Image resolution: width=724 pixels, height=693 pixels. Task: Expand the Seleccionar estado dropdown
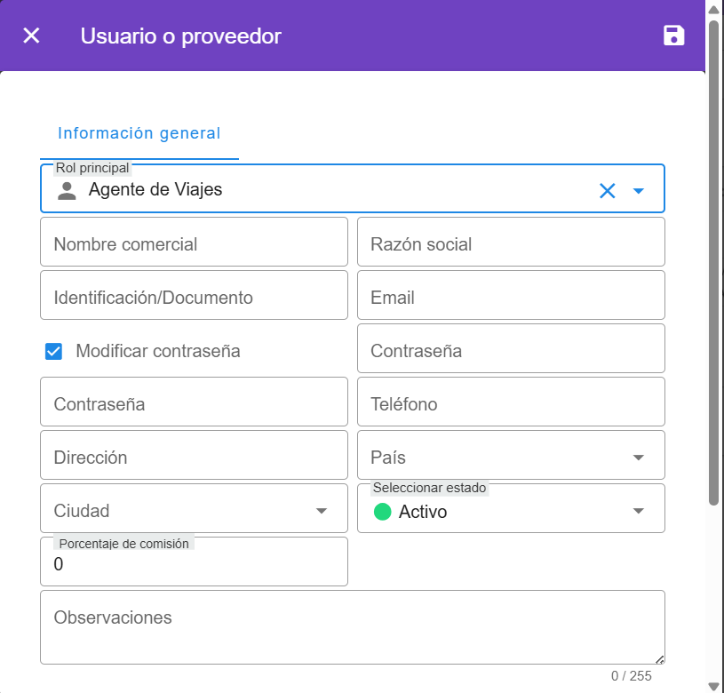tap(638, 511)
